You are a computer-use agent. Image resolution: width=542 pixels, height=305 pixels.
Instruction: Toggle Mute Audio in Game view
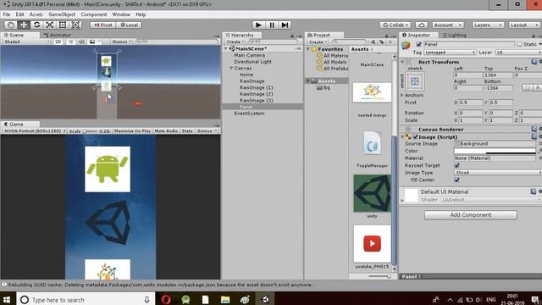(166, 131)
